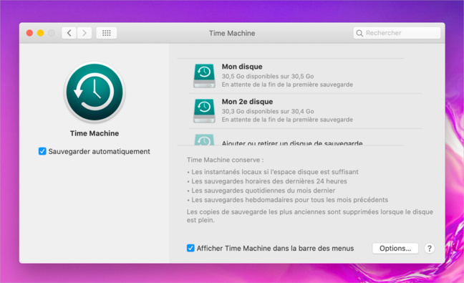464x283 pixels.
Task: Show all preferences grid icon
Action: point(107,33)
